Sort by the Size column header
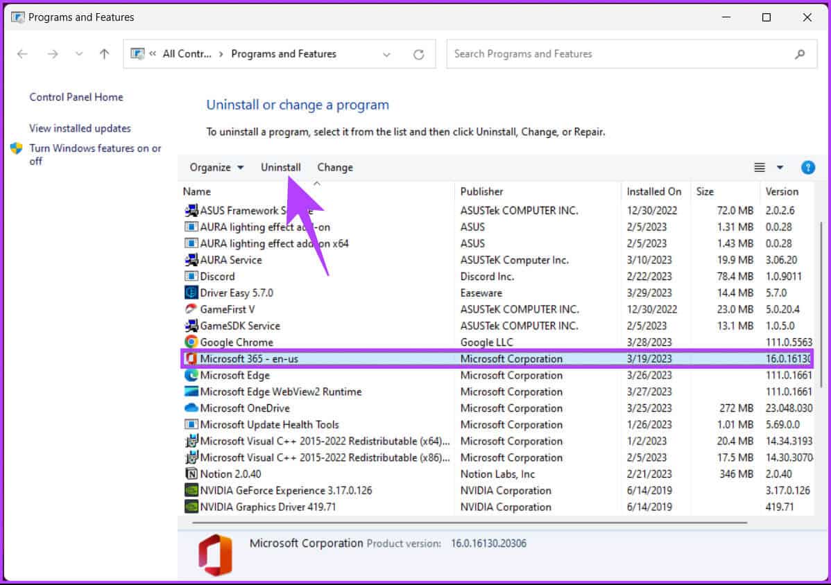The image size is (831, 585). [705, 191]
